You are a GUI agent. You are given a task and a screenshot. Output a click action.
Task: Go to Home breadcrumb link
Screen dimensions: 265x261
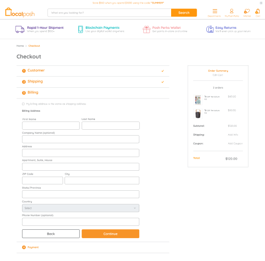[x=20, y=46]
